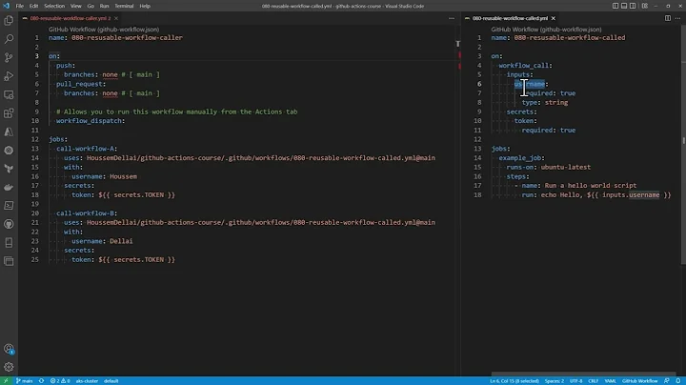Change indentation via Spaces: 2
686x385 pixels.
click(x=554, y=381)
